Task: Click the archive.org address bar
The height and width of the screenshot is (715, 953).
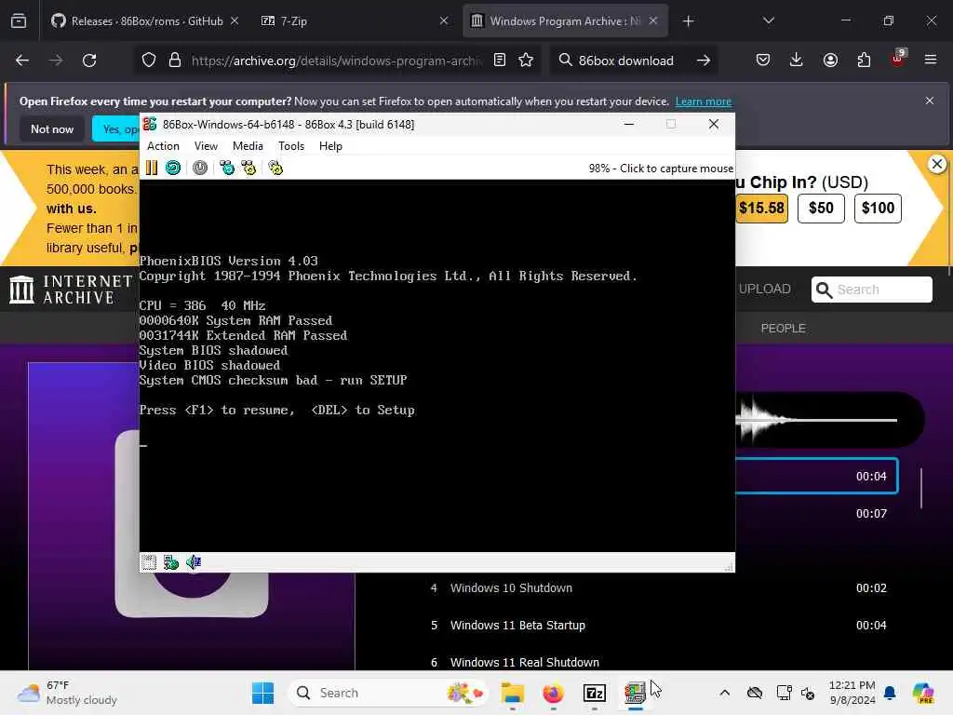Action: click(x=336, y=61)
